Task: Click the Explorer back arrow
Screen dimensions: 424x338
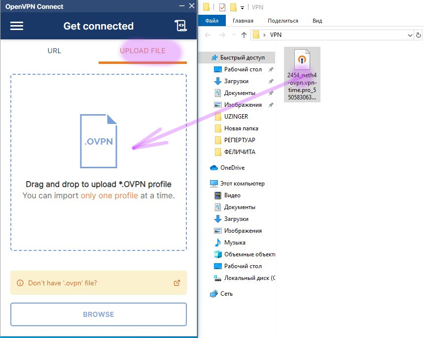Action: tap(208, 35)
